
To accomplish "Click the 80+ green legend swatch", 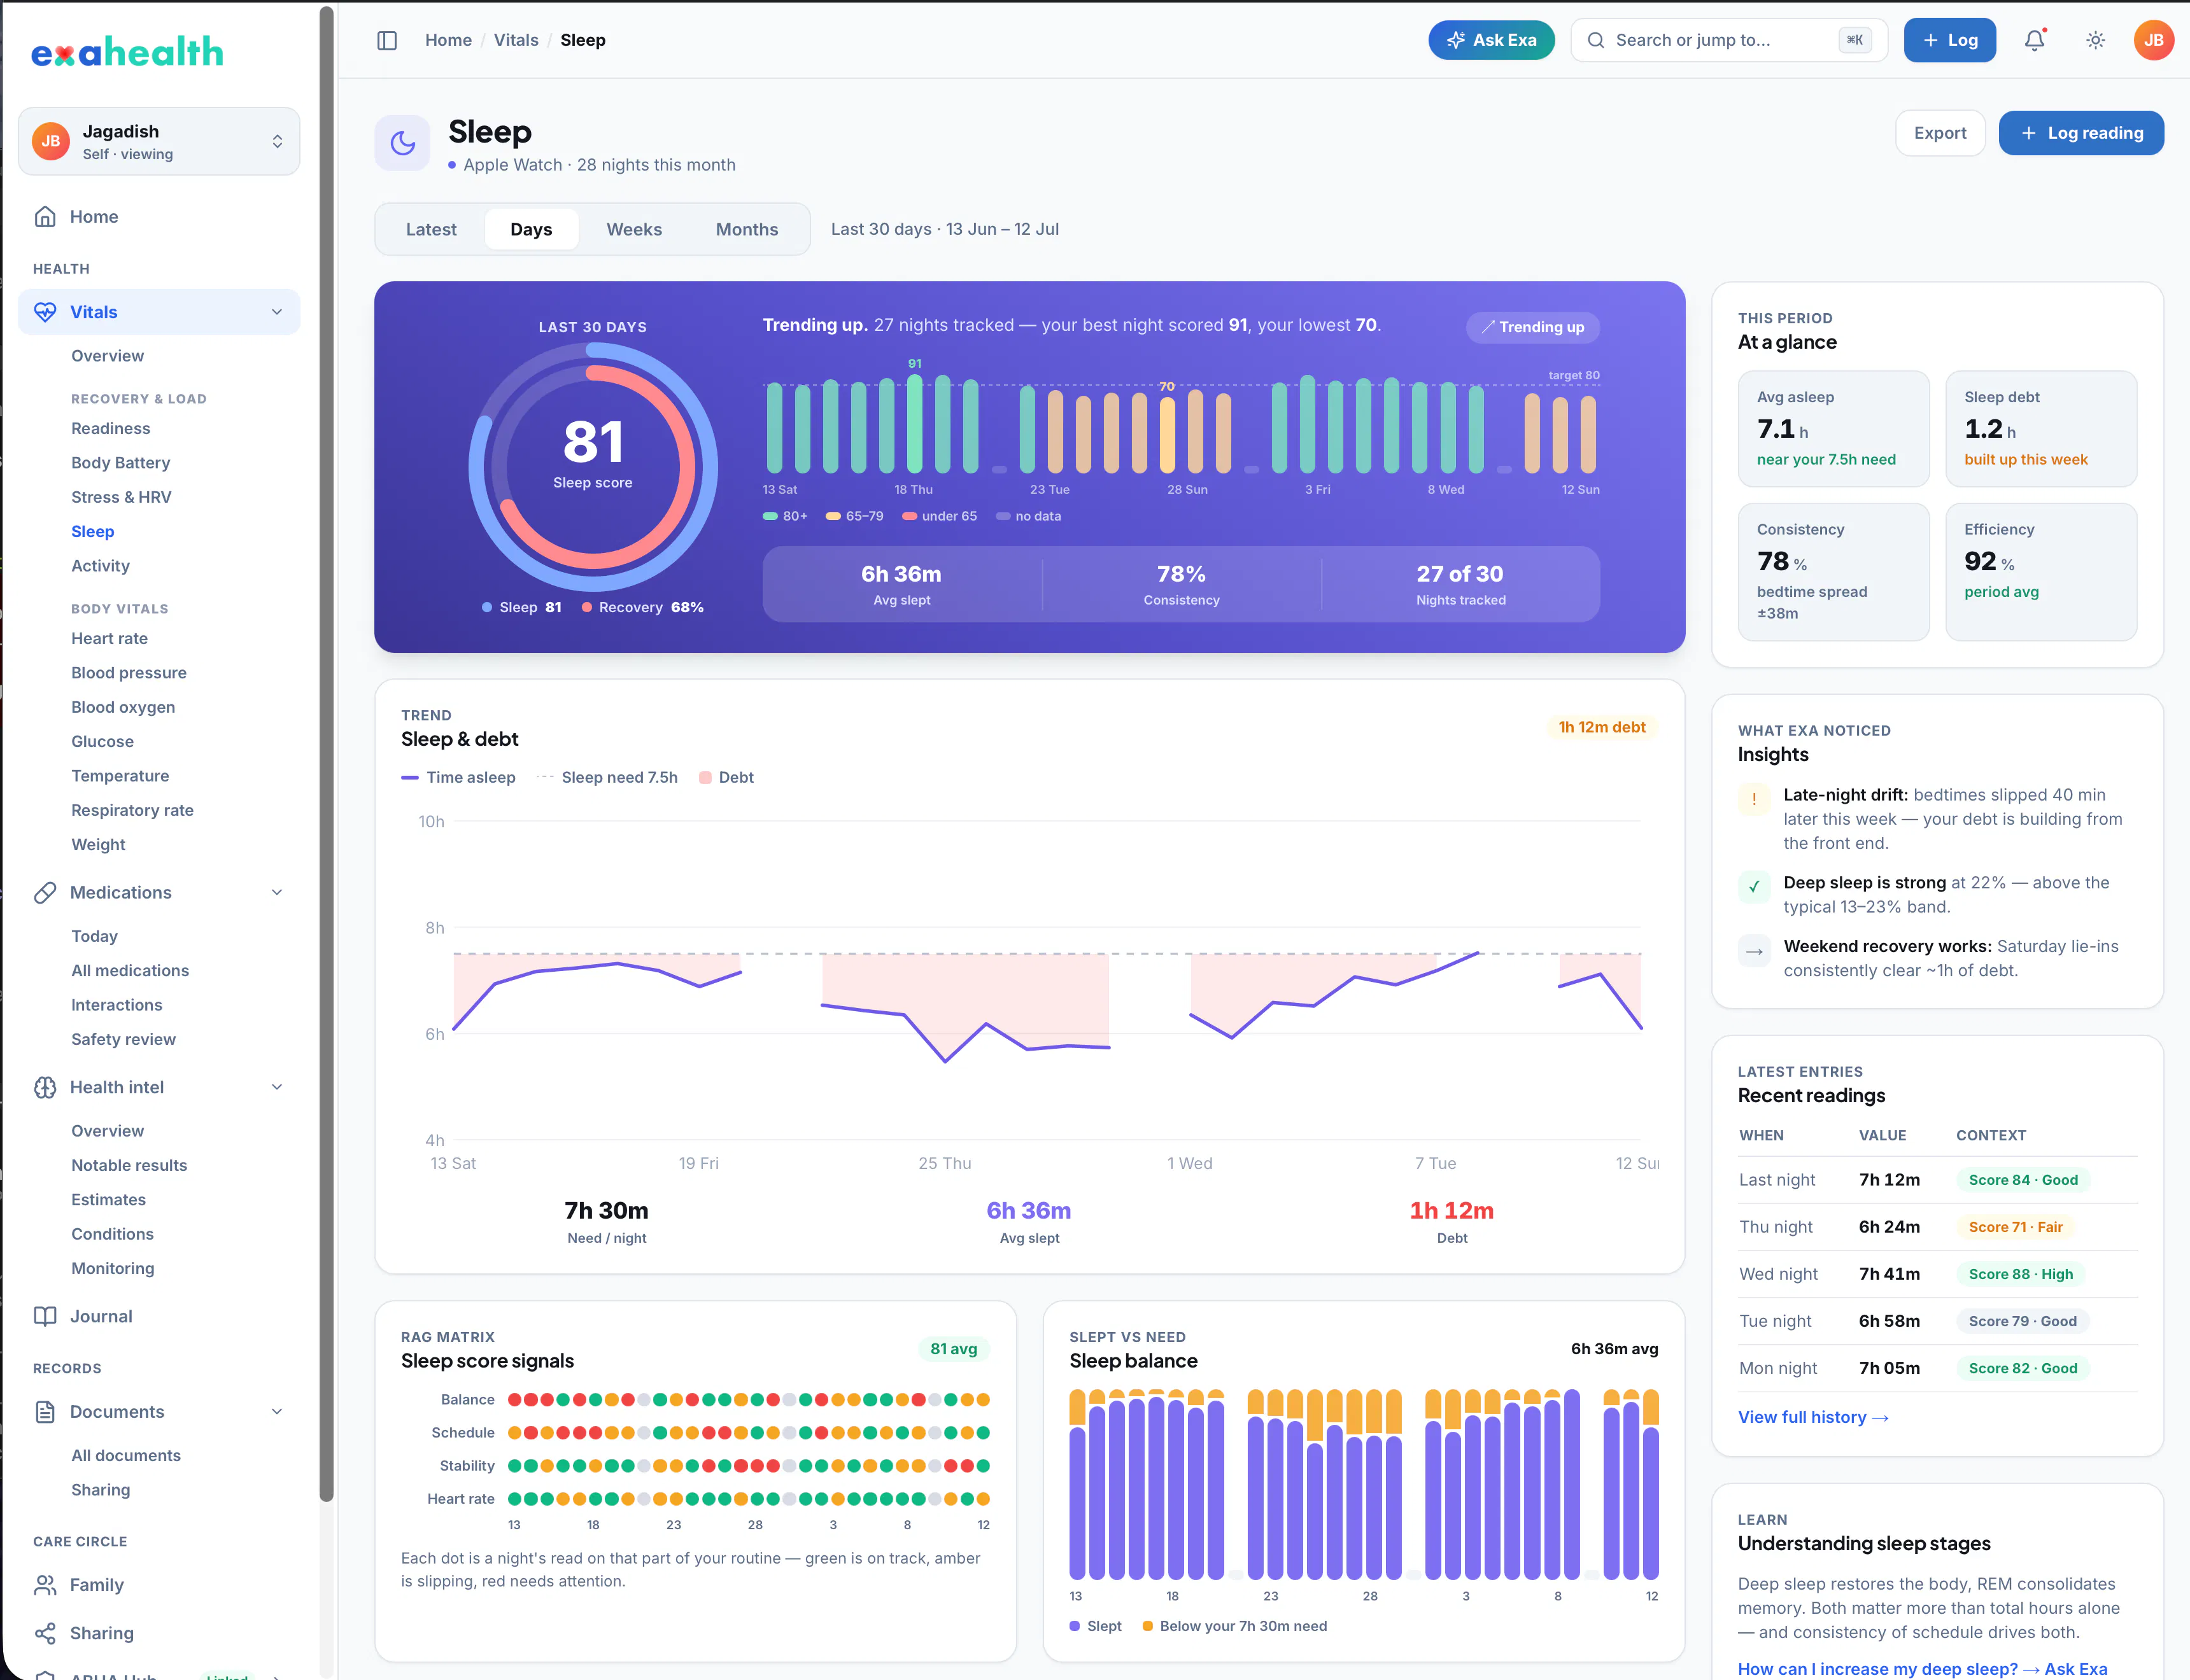I will point(769,516).
